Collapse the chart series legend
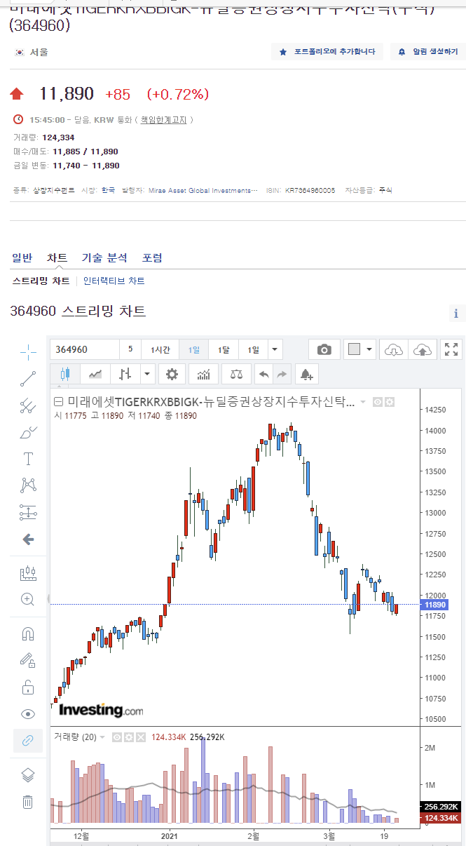Viewport: 466px width, 846px height. click(59, 402)
